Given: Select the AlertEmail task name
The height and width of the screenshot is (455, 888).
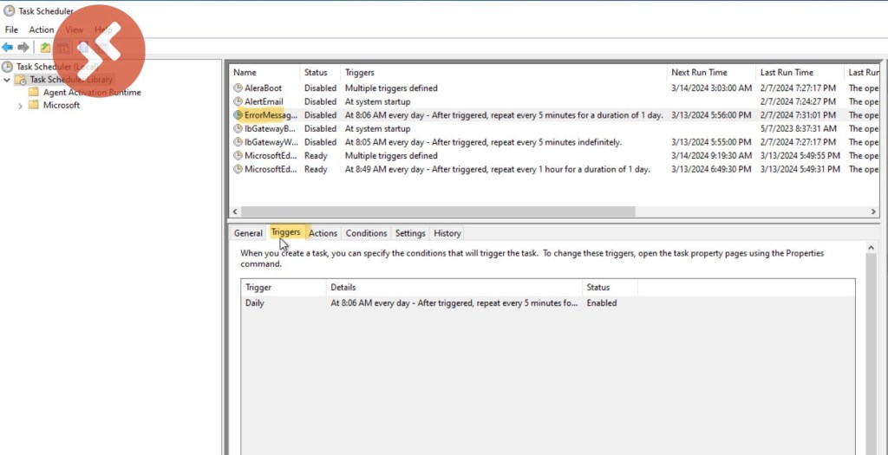Looking at the screenshot, I should [264, 102].
